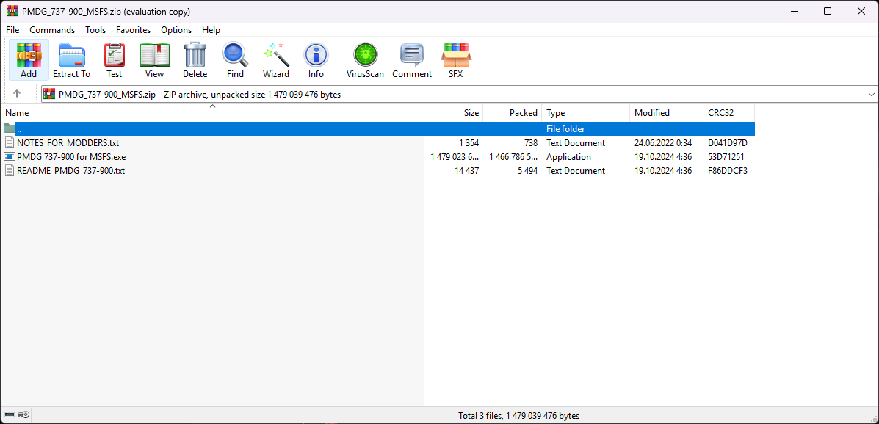Show archive Info
The height and width of the screenshot is (424, 879).
click(316, 60)
